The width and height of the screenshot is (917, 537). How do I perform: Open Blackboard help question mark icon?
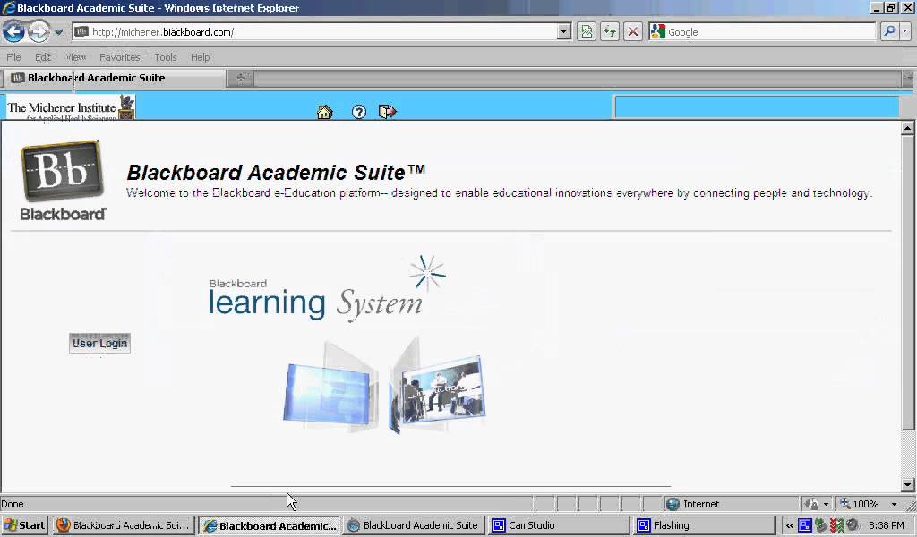pos(359,112)
